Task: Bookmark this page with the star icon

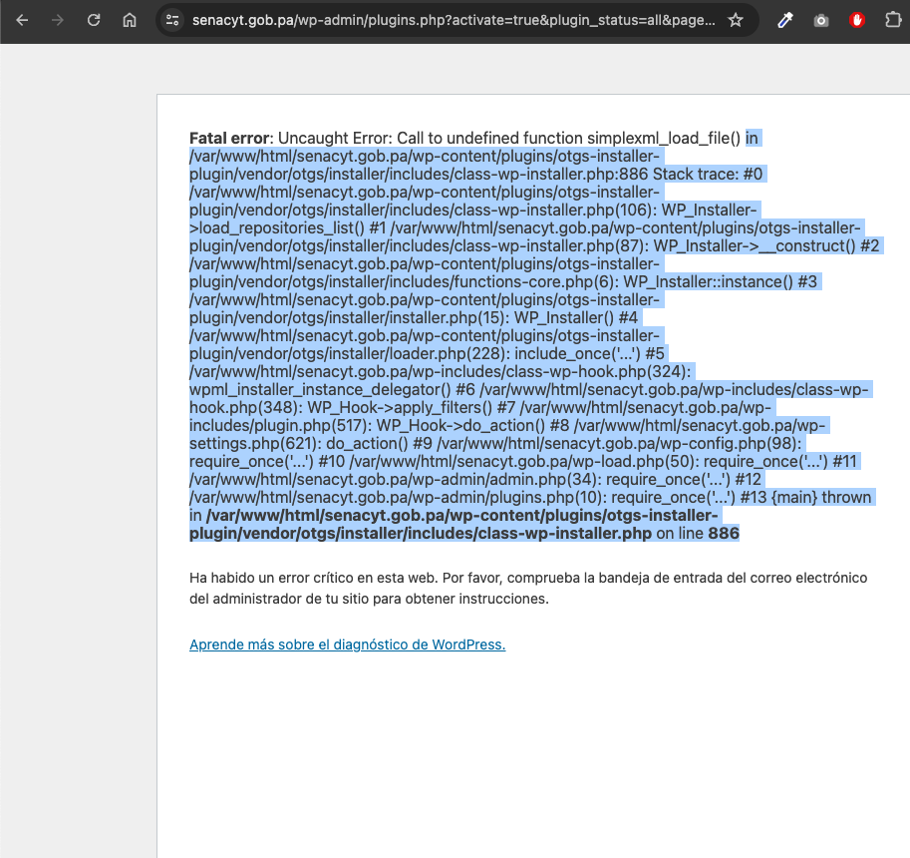Action: coord(736,20)
